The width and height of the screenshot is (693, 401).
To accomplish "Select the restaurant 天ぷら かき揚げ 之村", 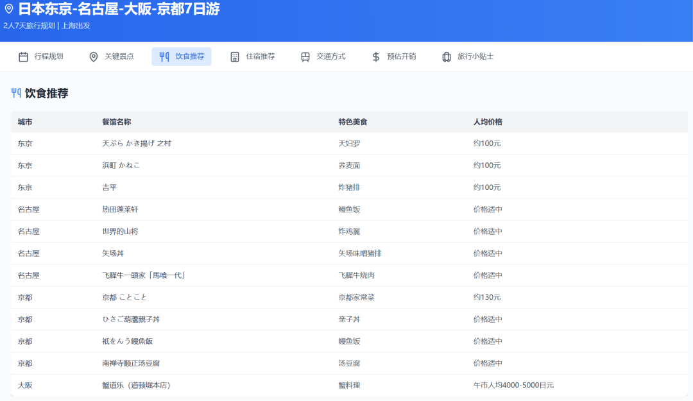I will [x=137, y=143].
